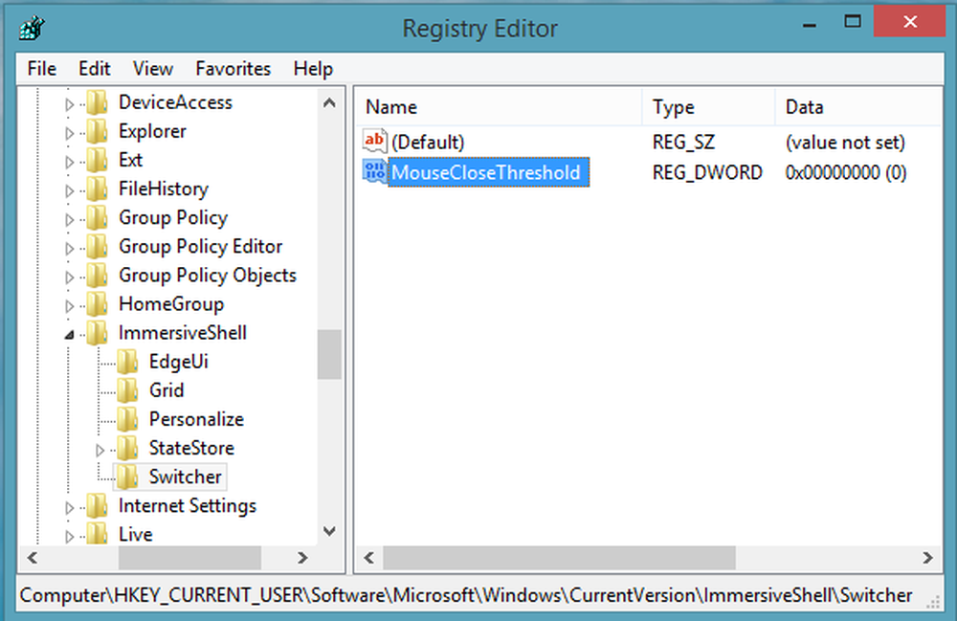
Task: Open the Favorites menu
Action: 233,68
